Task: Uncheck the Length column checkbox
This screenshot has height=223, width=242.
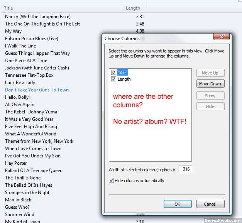Action: pyautogui.click(x=113, y=79)
